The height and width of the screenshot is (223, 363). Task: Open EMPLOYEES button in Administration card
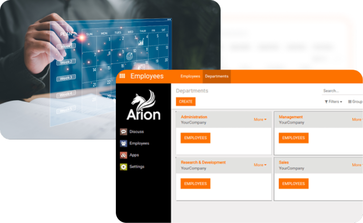coord(195,138)
